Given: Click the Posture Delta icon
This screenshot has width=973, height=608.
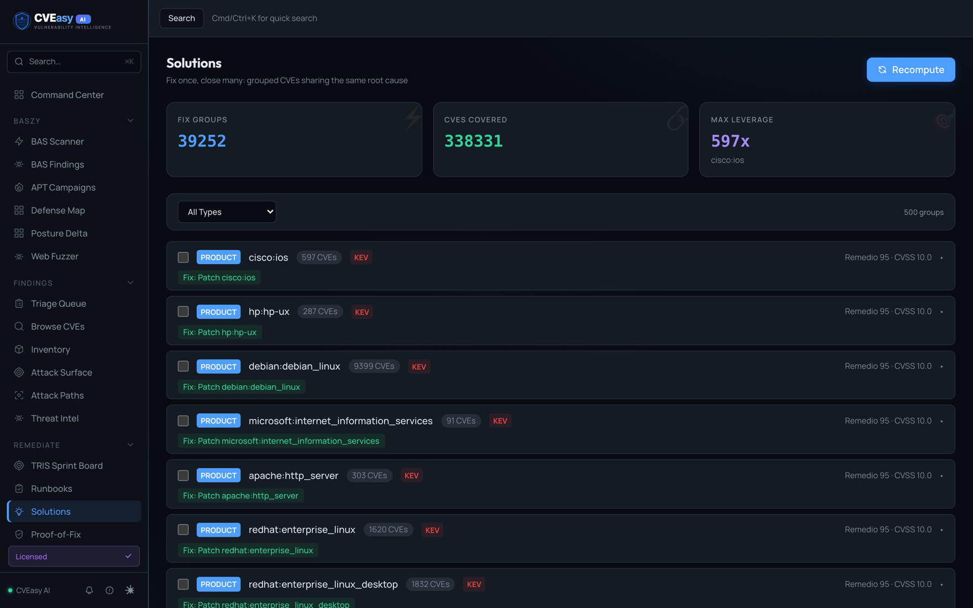Looking at the screenshot, I should [x=19, y=233].
